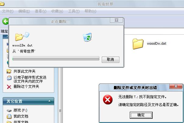Click 取消 to cancel deletion
The image size is (184, 123).
click(111, 60)
